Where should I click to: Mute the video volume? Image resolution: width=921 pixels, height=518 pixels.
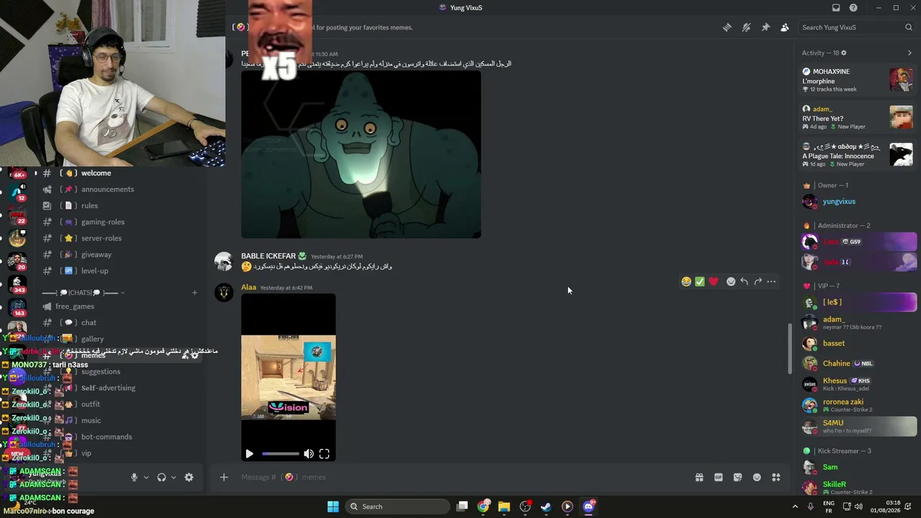[309, 454]
